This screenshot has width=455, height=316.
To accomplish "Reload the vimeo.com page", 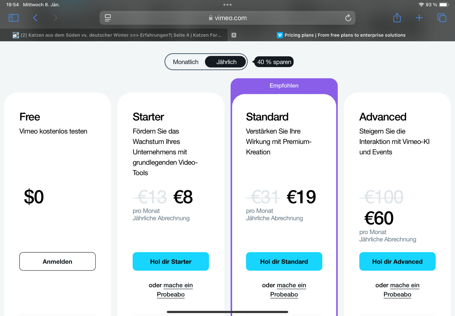I will pyautogui.click(x=348, y=18).
